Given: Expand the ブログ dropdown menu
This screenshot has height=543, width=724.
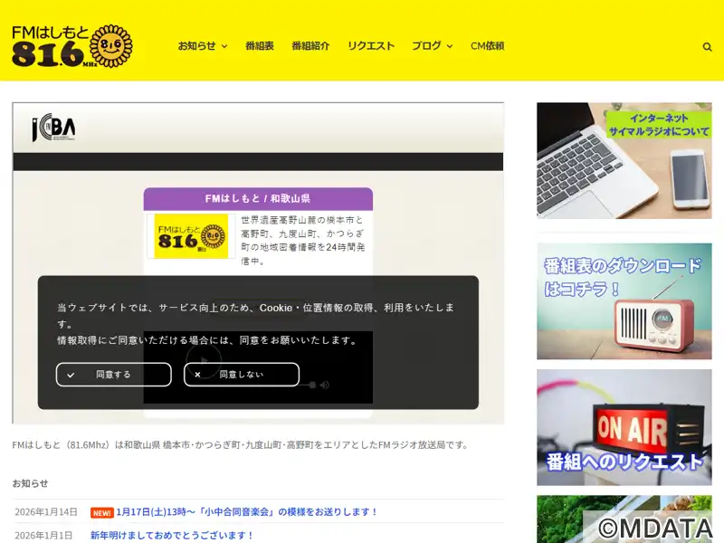Looking at the screenshot, I should [432, 46].
